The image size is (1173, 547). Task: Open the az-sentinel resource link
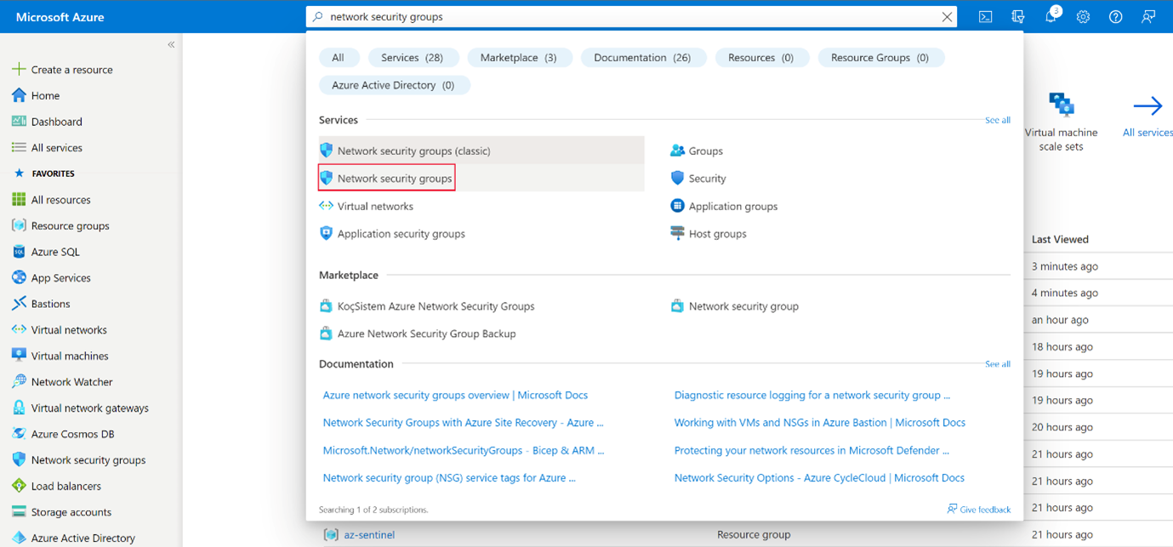pyautogui.click(x=369, y=535)
